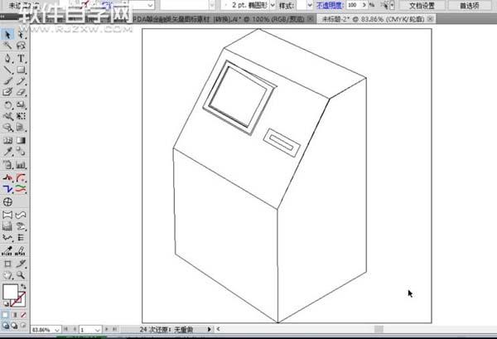The width and height of the screenshot is (497, 339).
Task: Close the 未标题-2 document tab
Action: (x=430, y=19)
